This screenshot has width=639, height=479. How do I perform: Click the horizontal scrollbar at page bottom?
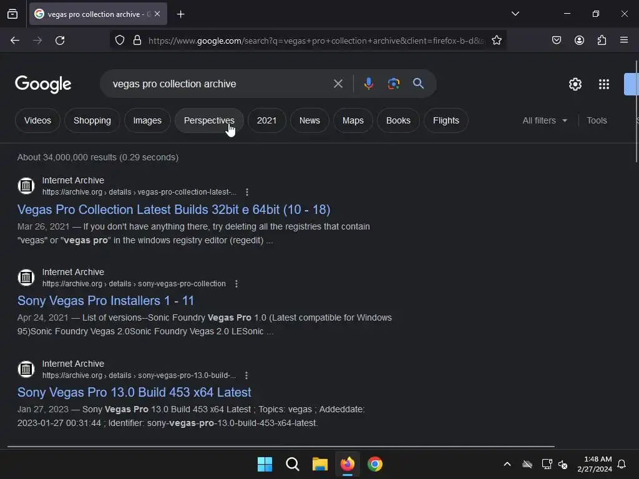pos(281,447)
